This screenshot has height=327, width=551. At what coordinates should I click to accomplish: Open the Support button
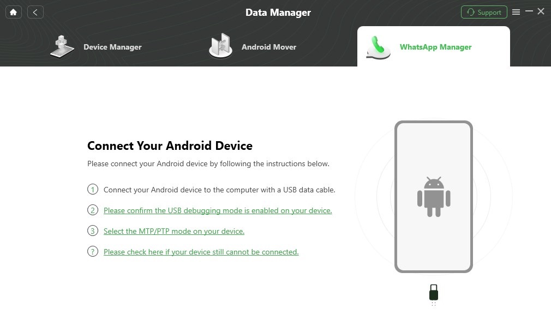point(484,13)
